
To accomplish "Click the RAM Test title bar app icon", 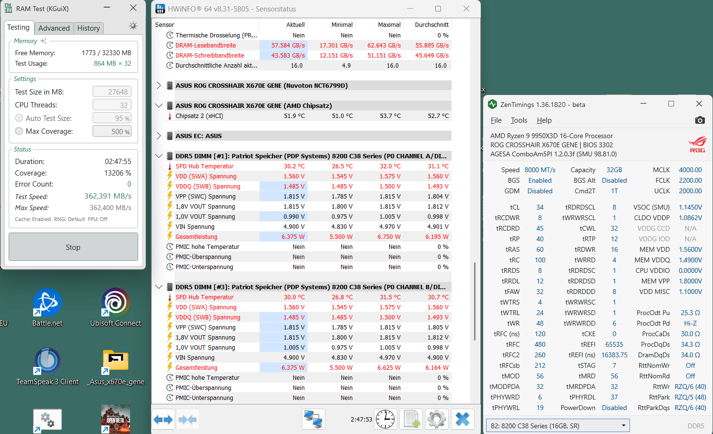I will click(8, 8).
